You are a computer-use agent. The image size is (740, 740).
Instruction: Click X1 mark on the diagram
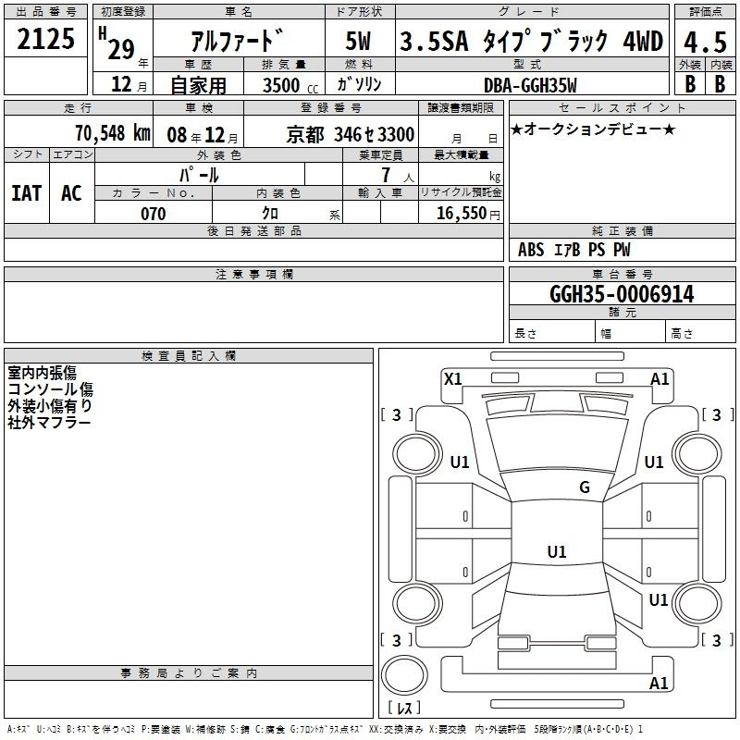[x=453, y=379]
